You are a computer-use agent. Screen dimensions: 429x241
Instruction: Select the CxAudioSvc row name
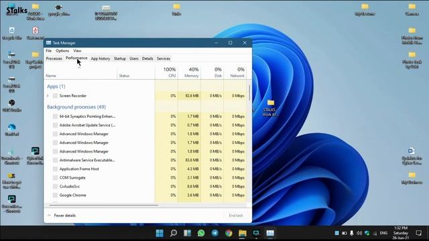70,186
